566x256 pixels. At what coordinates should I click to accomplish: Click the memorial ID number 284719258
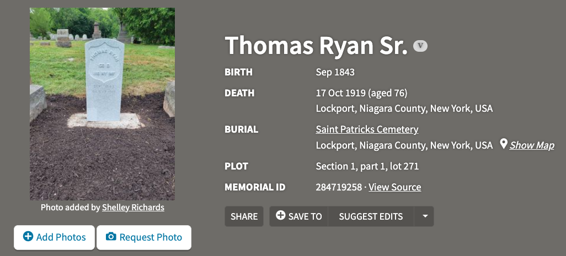click(x=339, y=187)
